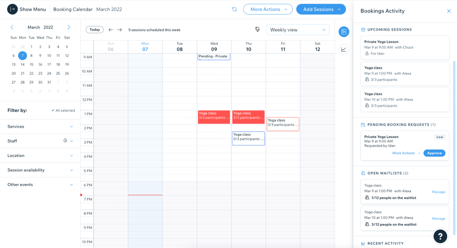Viewport: 457px width, 248px height.
Task: Approve the pending Private Yoga Lesson
Action: click(434, 153)
